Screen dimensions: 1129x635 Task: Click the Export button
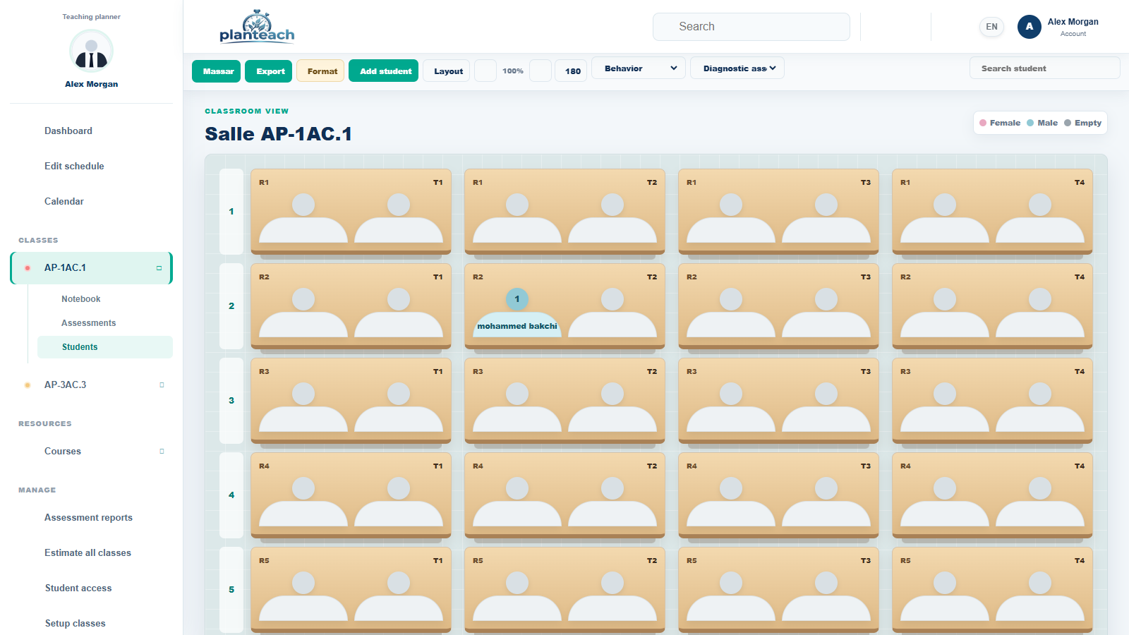(268, 71)
